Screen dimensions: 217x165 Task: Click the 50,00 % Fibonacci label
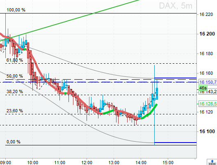[x=15, y=76]
